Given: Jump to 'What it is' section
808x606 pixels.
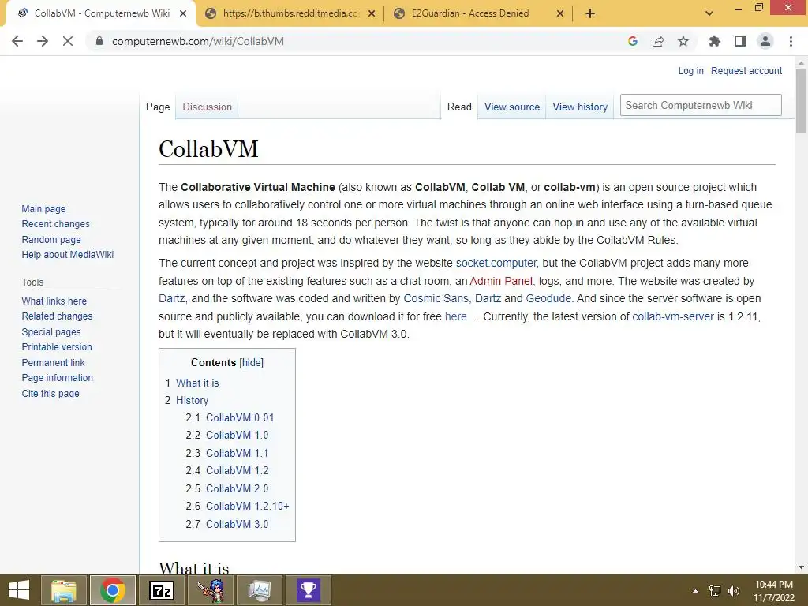Looking at the screenshot, I should pos(197,383).
